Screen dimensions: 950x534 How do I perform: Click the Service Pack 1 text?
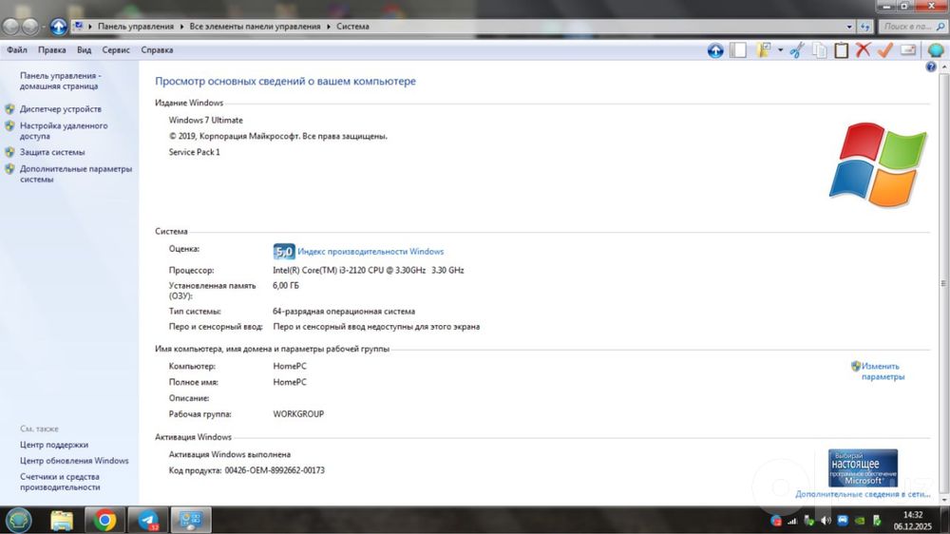[x=194, y=152]
